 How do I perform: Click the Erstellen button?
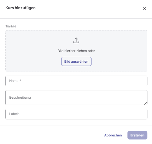point(137,135)
